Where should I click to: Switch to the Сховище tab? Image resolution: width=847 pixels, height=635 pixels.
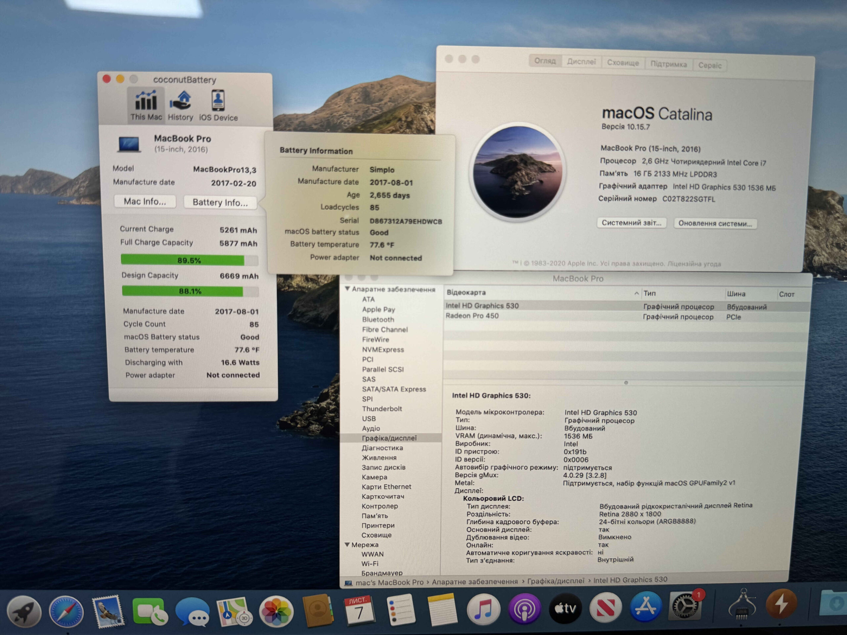click(623, 63)
